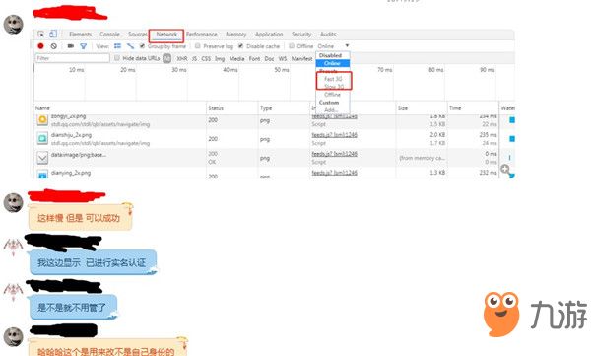This screenshot has height=356, width=591.
Task: Click the avatar beside 这样慢 但是 可以成功
Action: [13, 202]
